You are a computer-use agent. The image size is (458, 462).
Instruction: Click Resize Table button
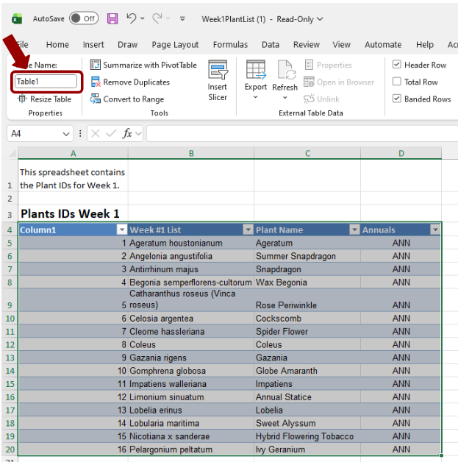[x=45, y=99]
